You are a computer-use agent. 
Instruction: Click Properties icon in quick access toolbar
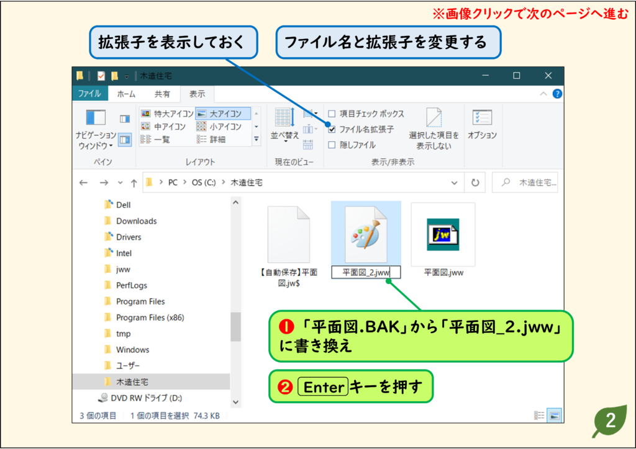[x=101, y=76]
